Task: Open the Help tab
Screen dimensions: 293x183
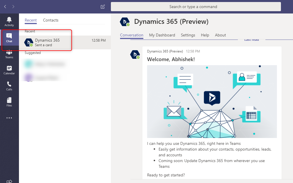Action: pos(205,35)
